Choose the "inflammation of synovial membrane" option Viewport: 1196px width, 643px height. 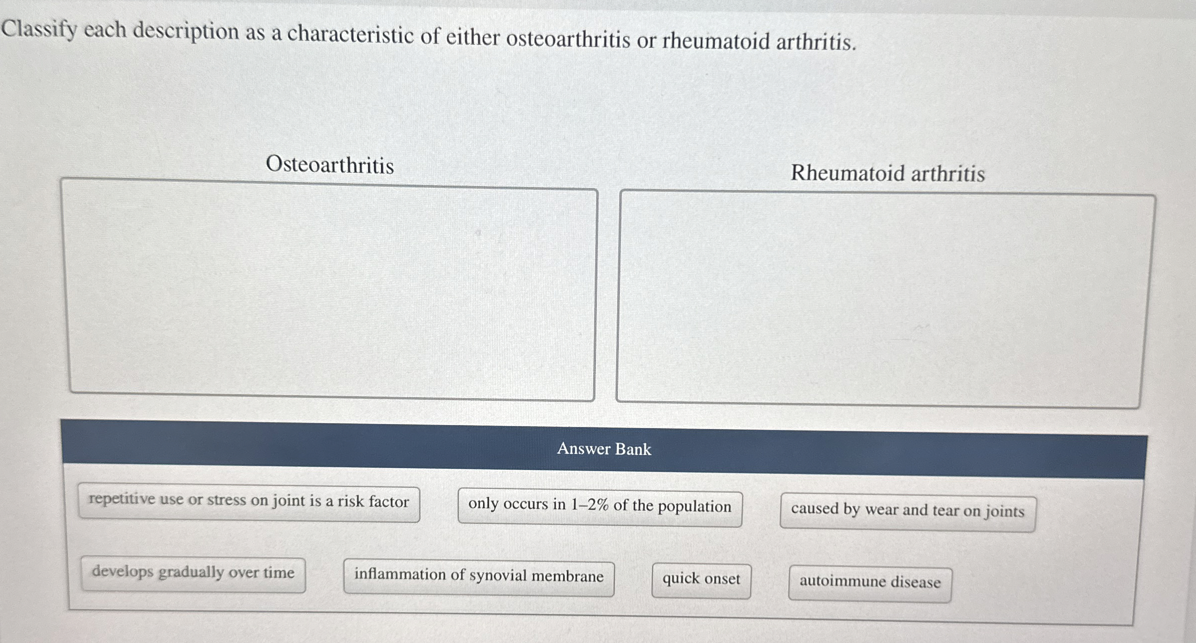(x=478, y=576)
